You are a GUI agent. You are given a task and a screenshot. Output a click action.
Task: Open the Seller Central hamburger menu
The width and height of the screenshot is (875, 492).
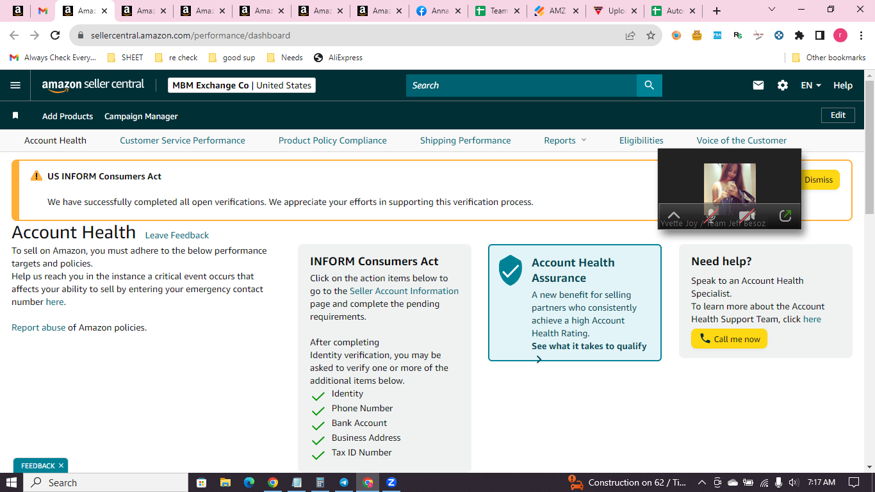[15, 85]
